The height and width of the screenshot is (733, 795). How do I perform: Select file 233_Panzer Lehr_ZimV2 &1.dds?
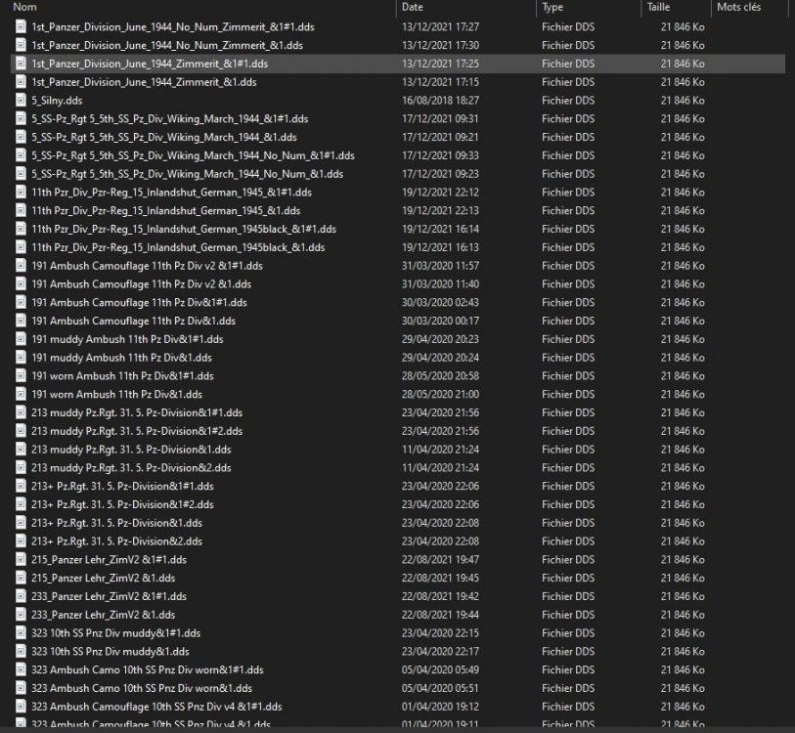104,615
